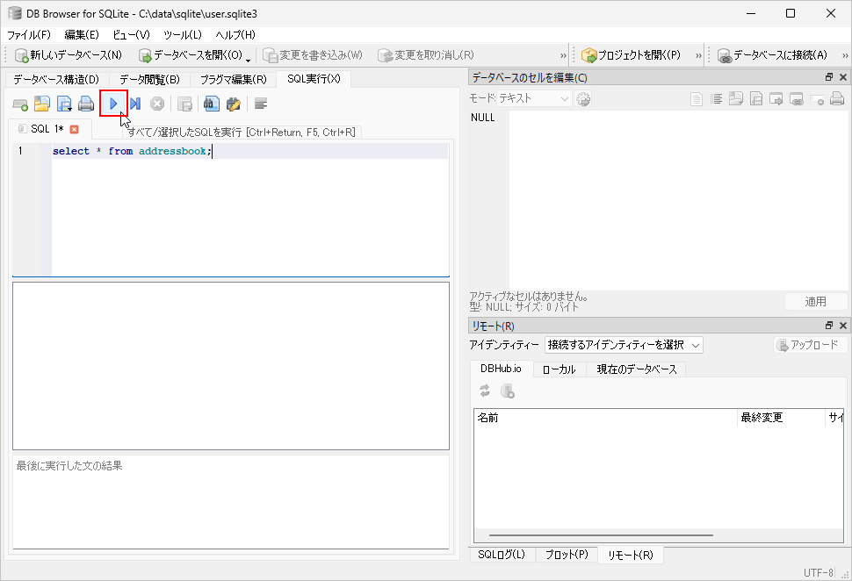
Task: Print the SQL statement
Action: [86, 104]
